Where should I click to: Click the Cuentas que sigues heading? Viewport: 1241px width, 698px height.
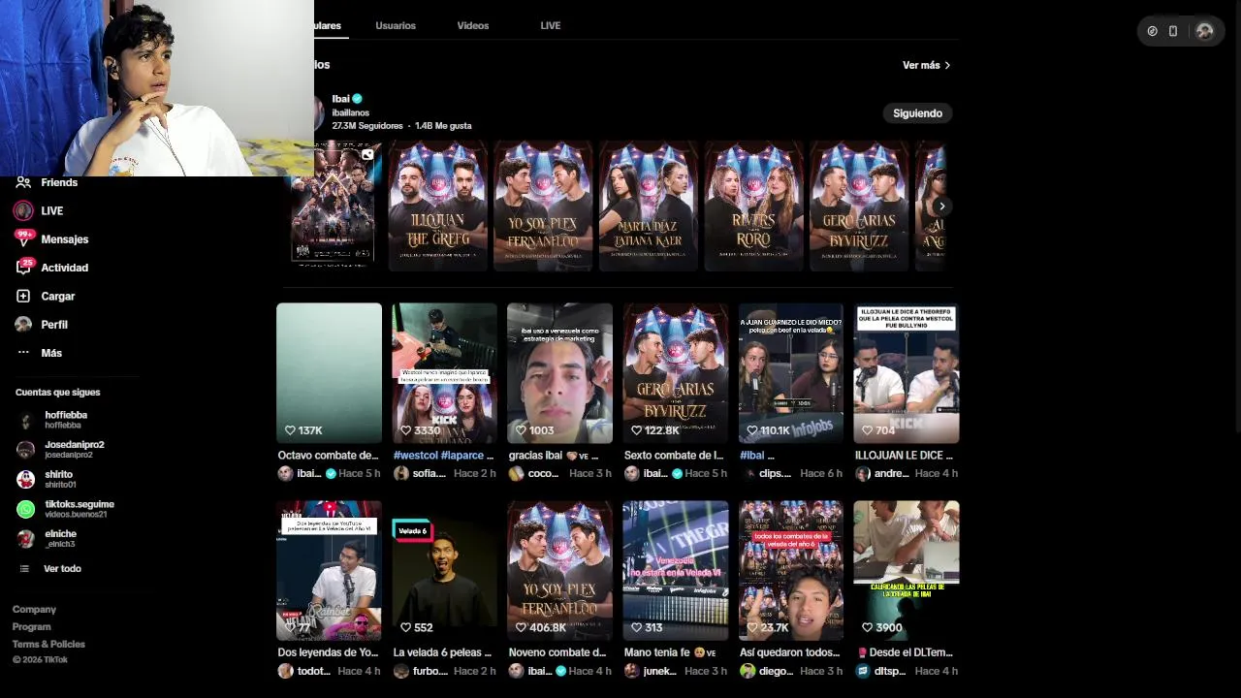[x=57, y=393]
